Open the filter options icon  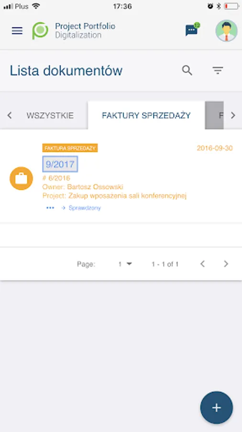tap(218, 71)
